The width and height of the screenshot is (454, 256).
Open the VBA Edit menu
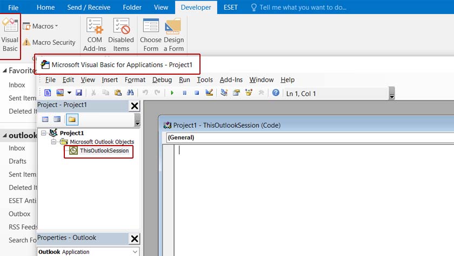point(68,80)
